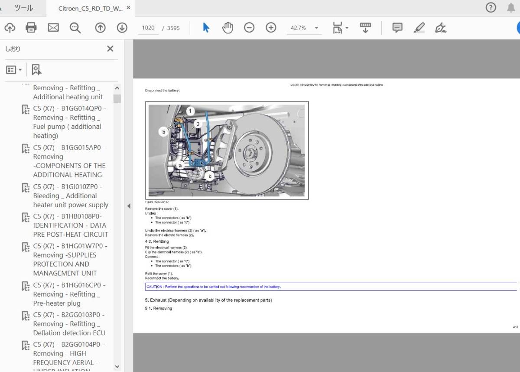Go to previous page up arrow
This screenshot has width=520, height=372.
[100, 28]
